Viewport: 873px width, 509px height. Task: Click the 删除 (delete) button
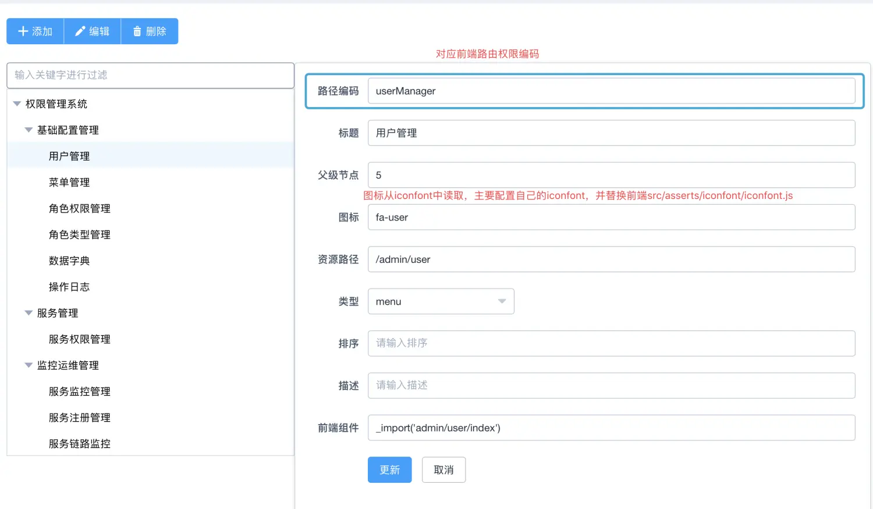[x=150, y=31]
